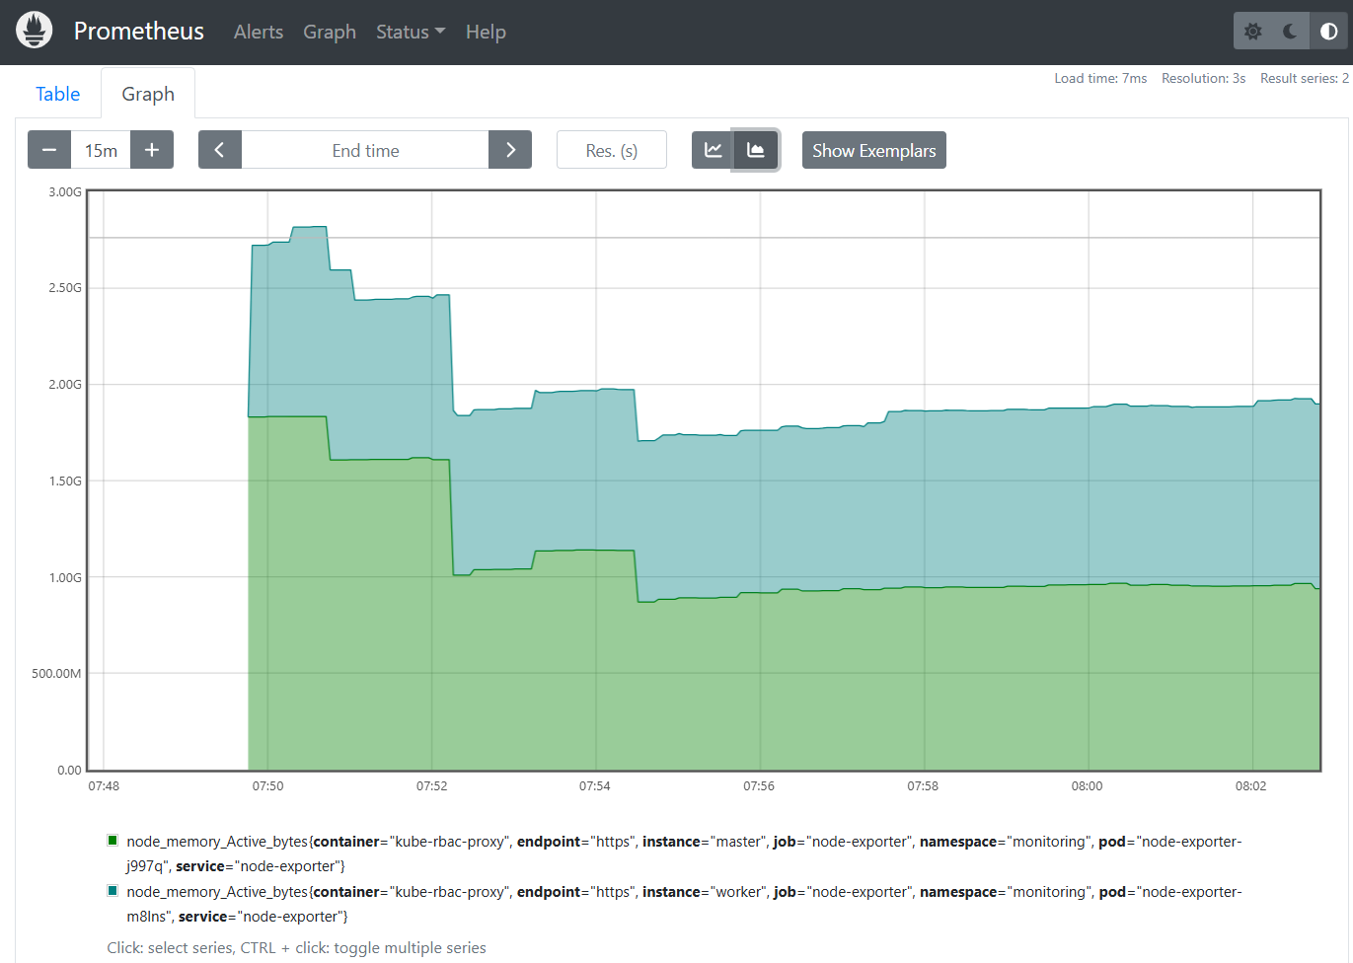Click the 15m range input field

point(101,150)
